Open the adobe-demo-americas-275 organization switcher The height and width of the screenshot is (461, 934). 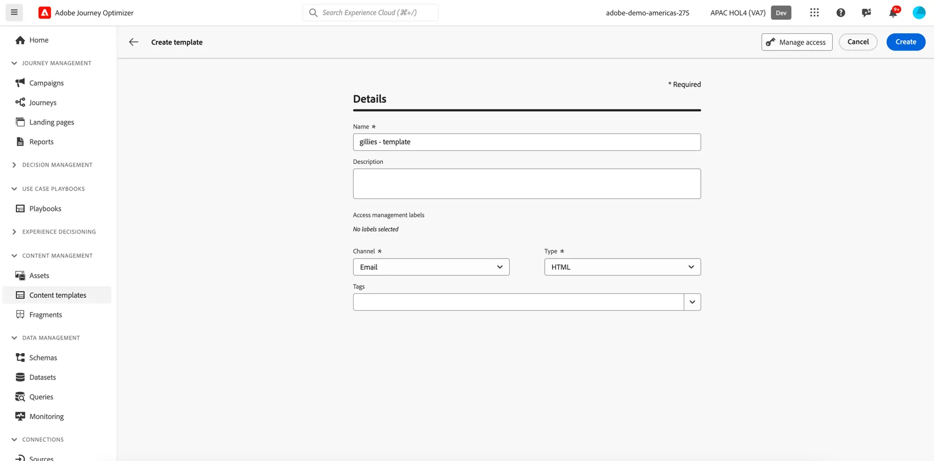pyautogui.click(x=647, y=13)
